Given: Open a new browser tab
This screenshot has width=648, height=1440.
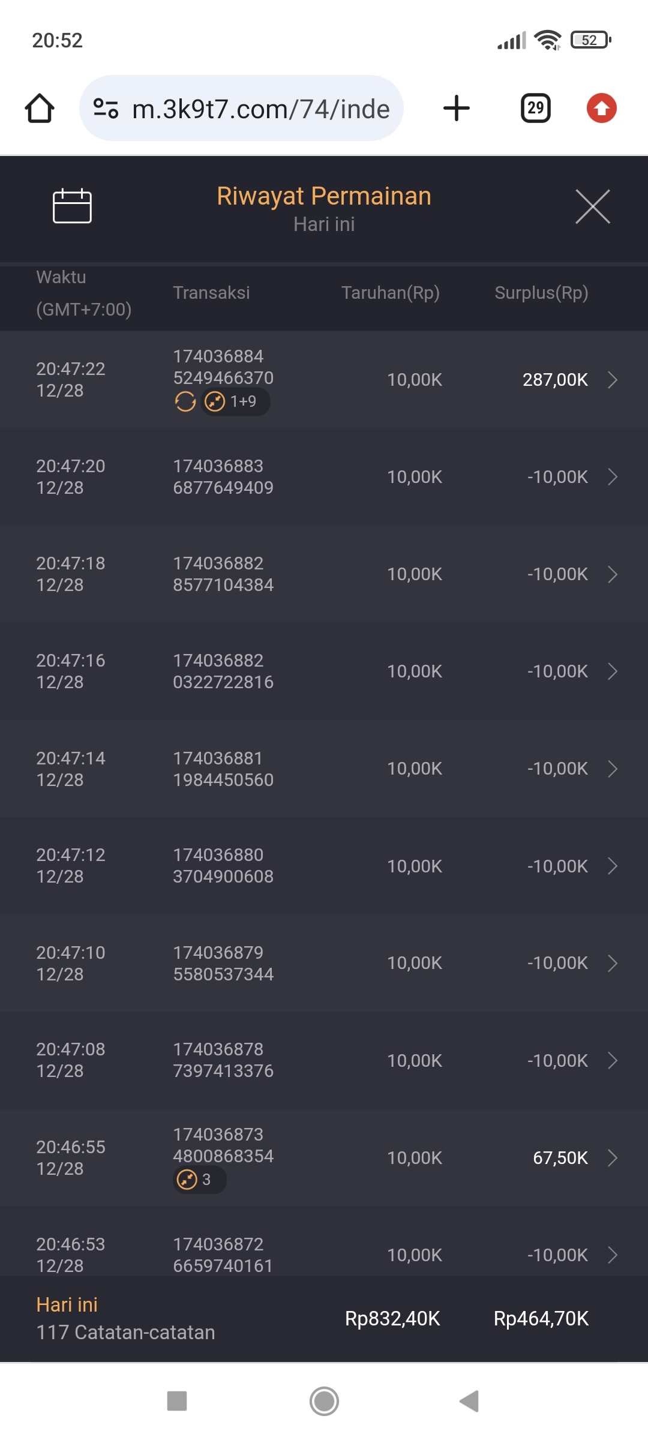Looking at the screenshot, I should pos(456,109).
